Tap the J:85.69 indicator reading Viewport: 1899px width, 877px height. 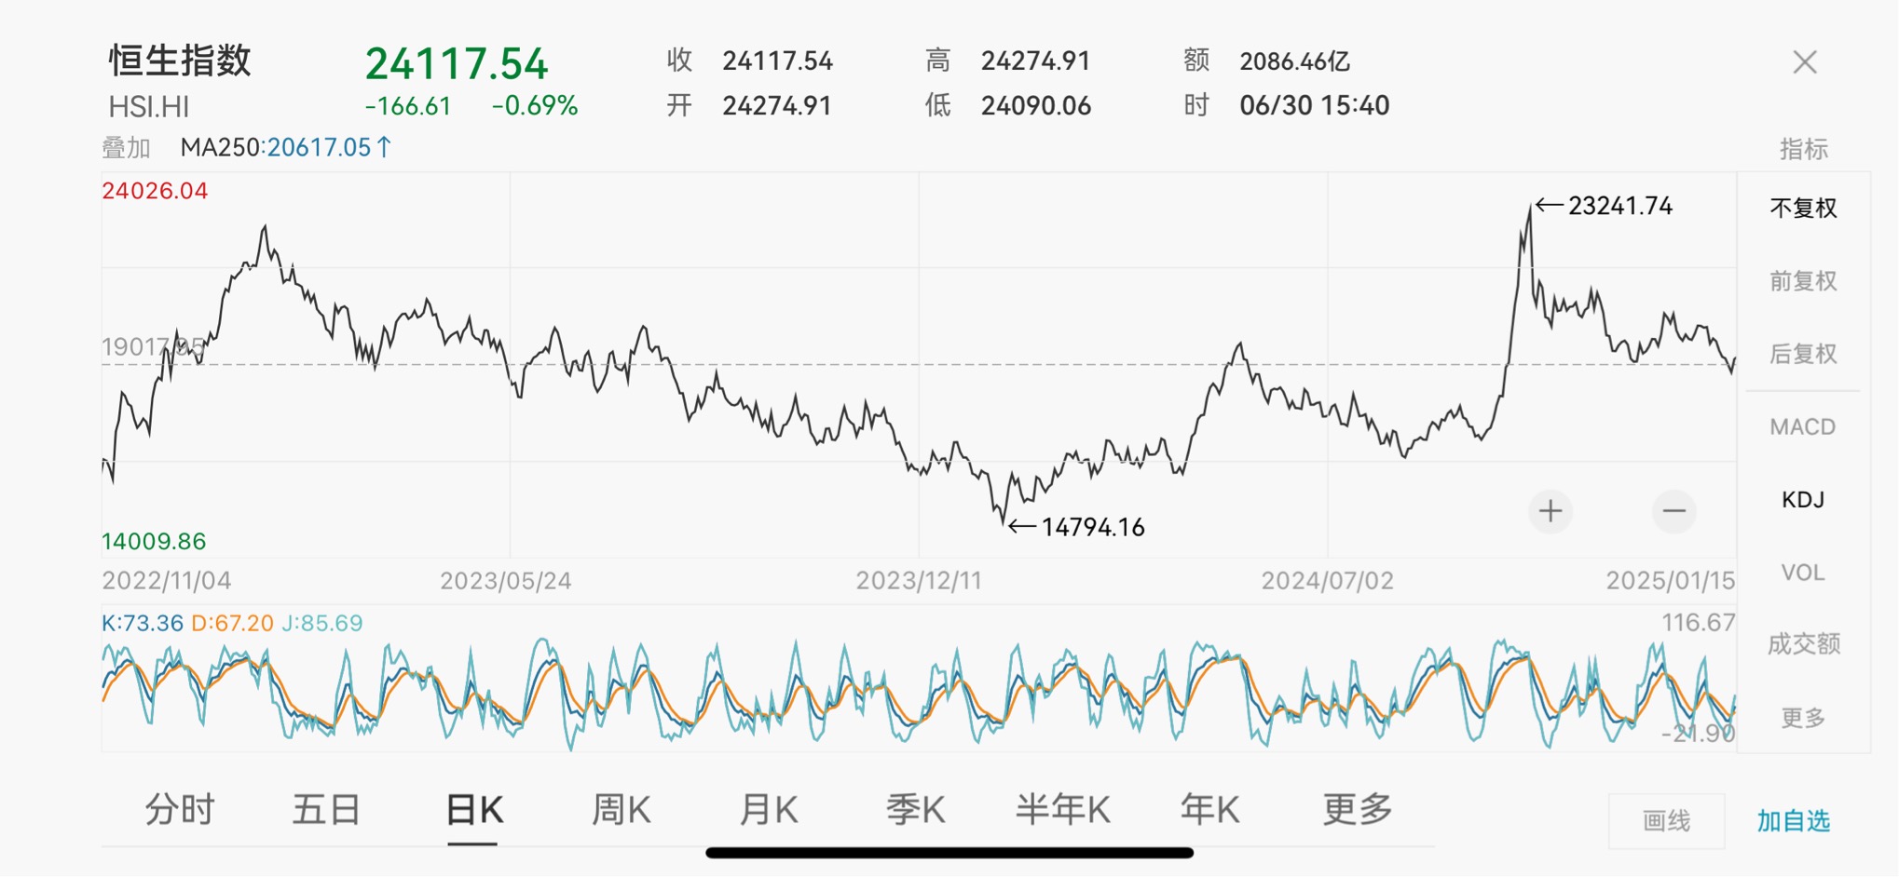[321, 623]
